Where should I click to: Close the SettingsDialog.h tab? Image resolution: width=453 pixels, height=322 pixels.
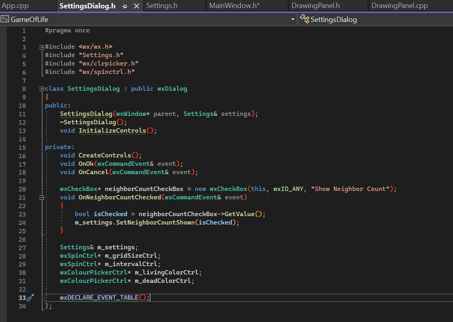tap(136, 6)
